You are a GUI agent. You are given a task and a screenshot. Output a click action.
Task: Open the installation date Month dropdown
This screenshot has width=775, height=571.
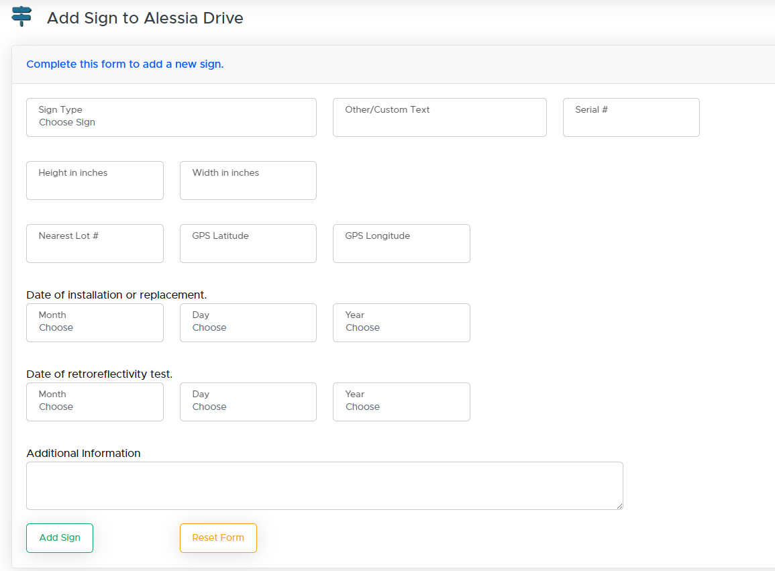95,323
